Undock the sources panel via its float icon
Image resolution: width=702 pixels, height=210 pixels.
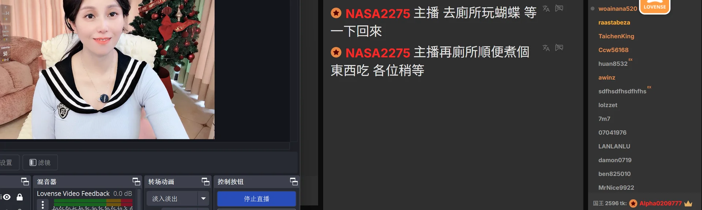[25, 182]
